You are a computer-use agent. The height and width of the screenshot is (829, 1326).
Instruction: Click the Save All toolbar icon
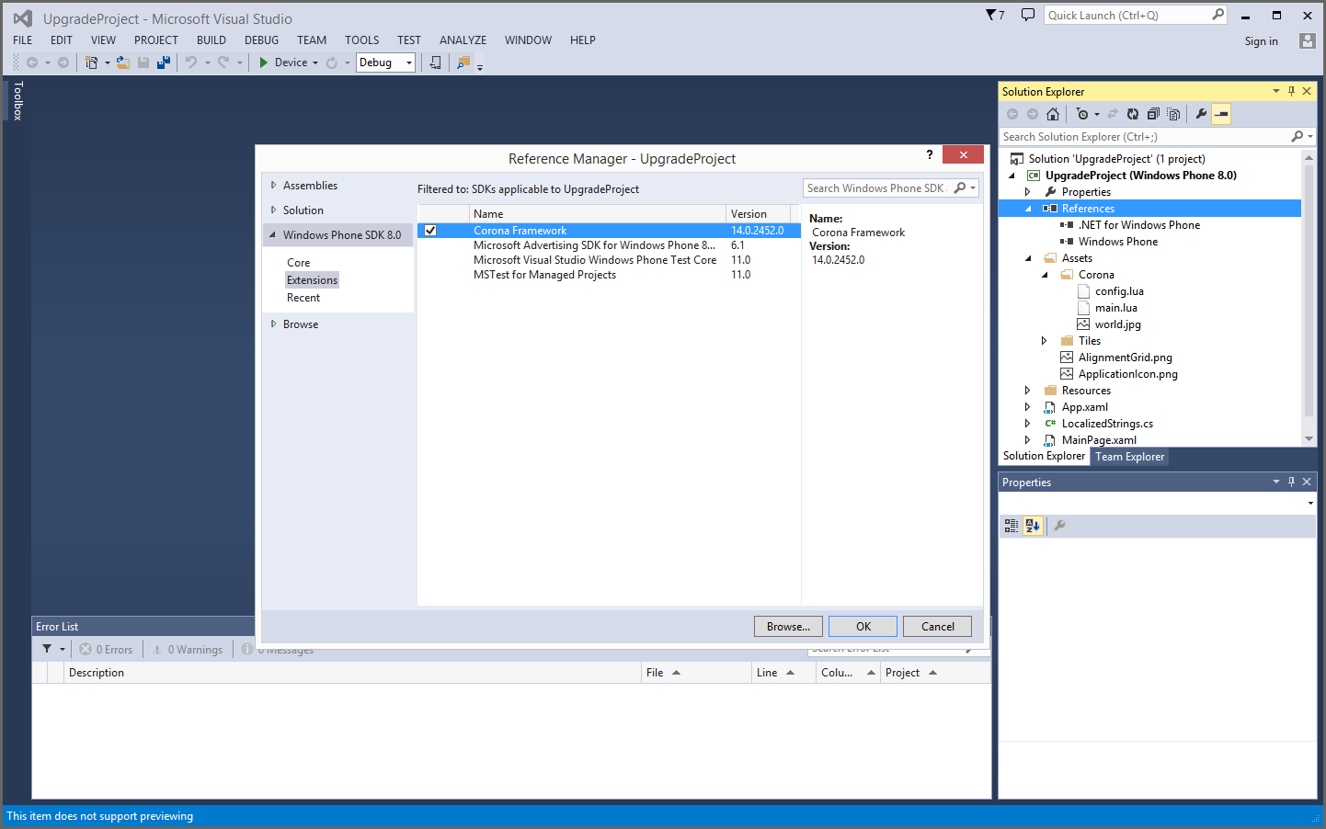tap(164, 62)
